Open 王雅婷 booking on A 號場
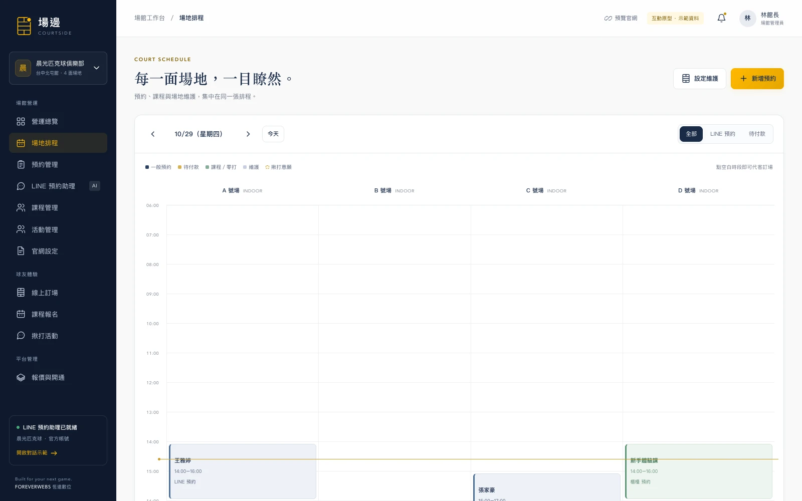802x501 pixels. click(243, 471)
